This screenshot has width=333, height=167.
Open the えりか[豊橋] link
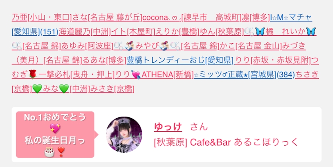[178, 32]
